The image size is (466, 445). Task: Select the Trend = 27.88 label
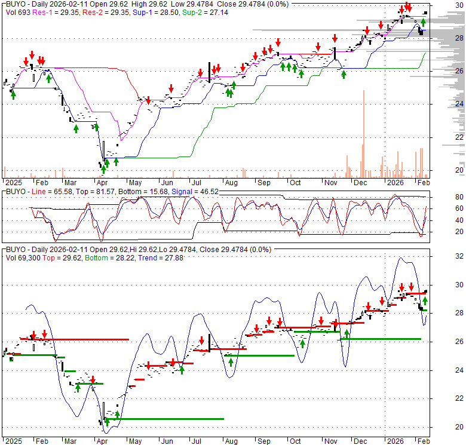161,258
